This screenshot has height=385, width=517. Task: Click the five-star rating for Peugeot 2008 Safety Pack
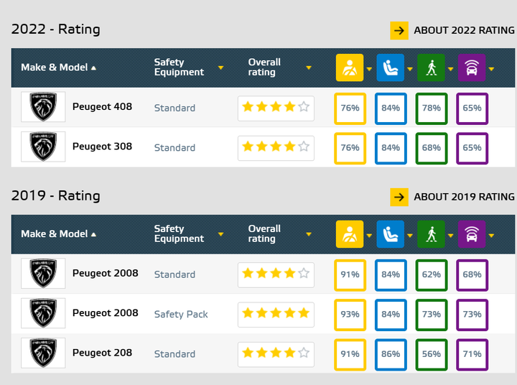(276, 313)
